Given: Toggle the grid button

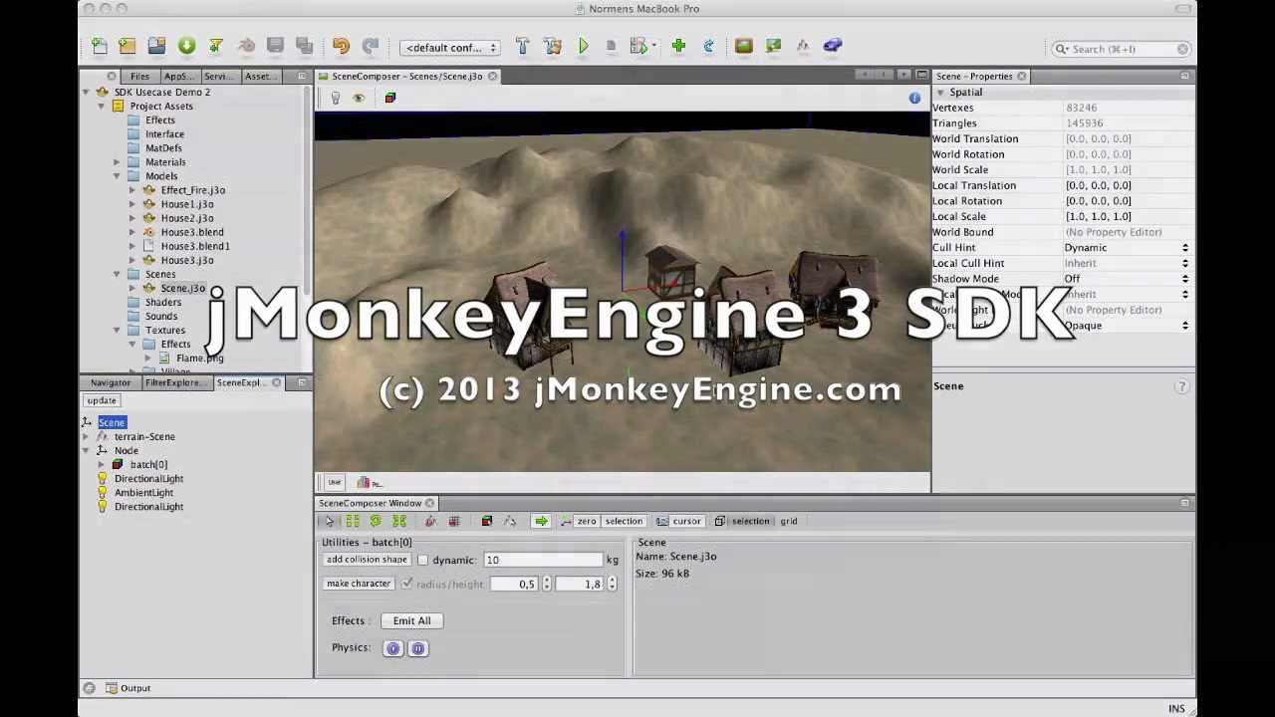Looking at the screenshot, I should pos(789,521).
